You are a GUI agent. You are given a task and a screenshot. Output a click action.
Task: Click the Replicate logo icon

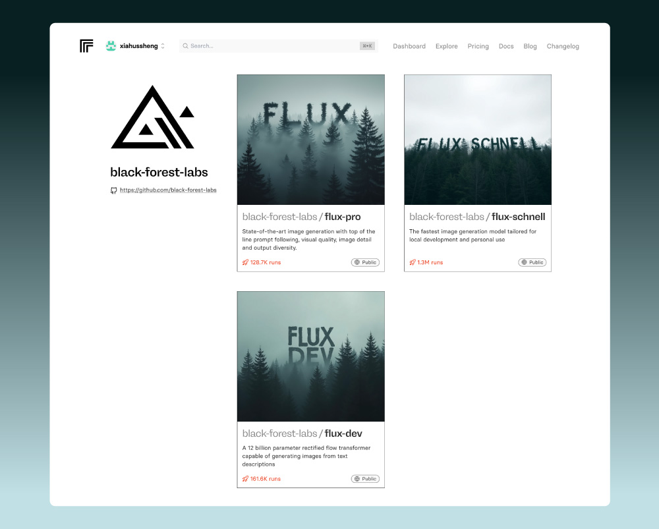click(x=86, y=46)
